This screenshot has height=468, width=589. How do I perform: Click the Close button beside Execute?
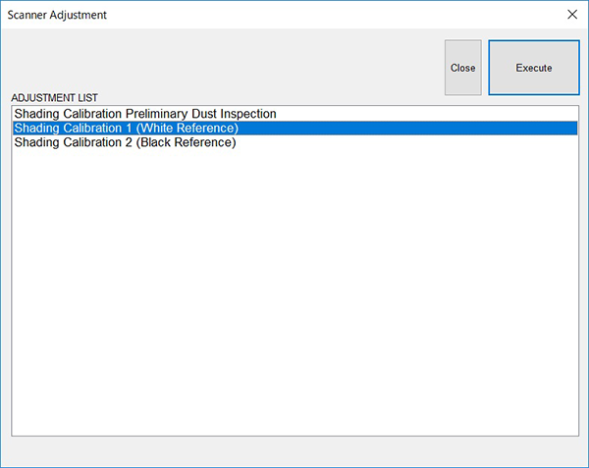click(x=462, y=68)
